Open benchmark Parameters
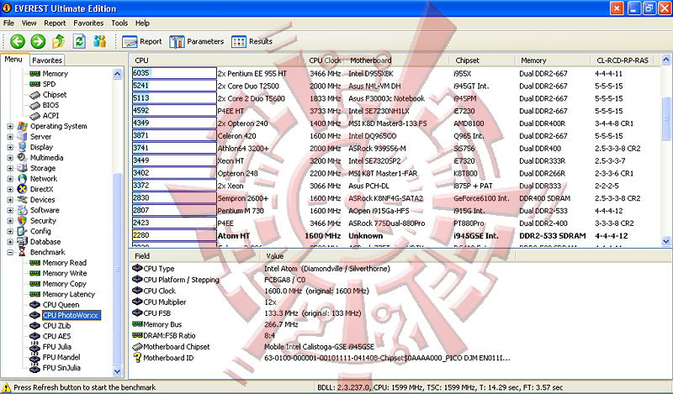This screenshot has width=673, height=394. pyautogui.click(x=197, y=42)
